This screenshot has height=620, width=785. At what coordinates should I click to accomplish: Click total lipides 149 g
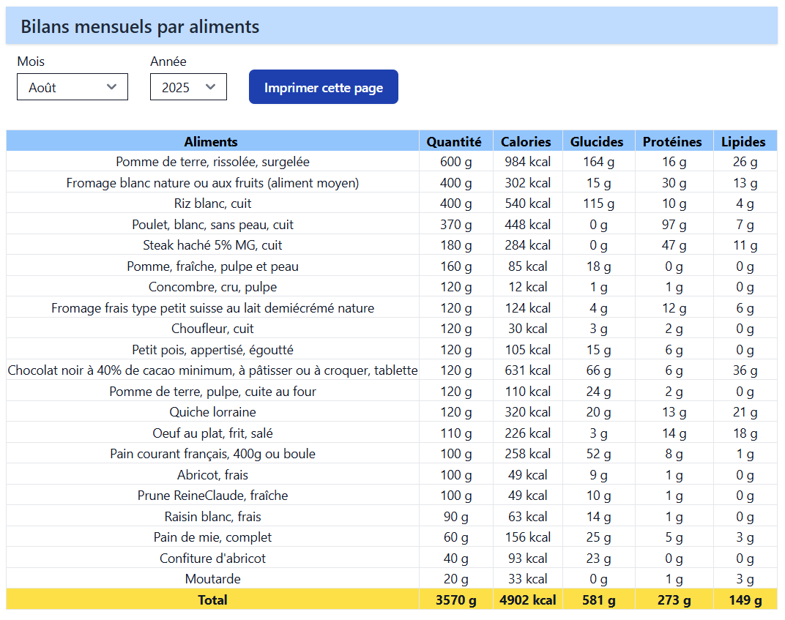pos(745,600)
